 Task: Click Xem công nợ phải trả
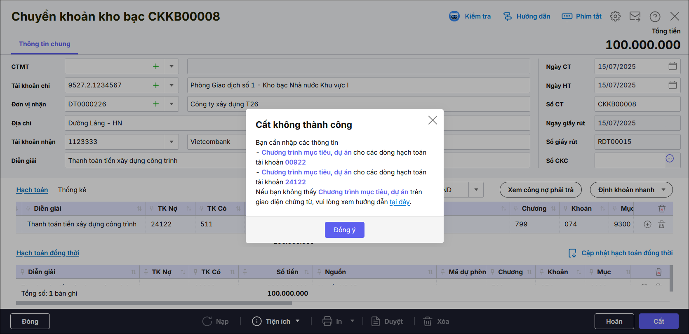coord(541,190)
